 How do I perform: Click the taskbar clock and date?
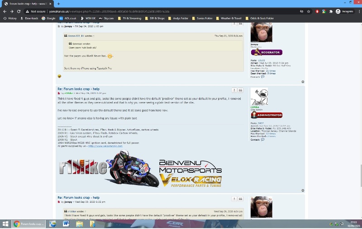point(353,224)
